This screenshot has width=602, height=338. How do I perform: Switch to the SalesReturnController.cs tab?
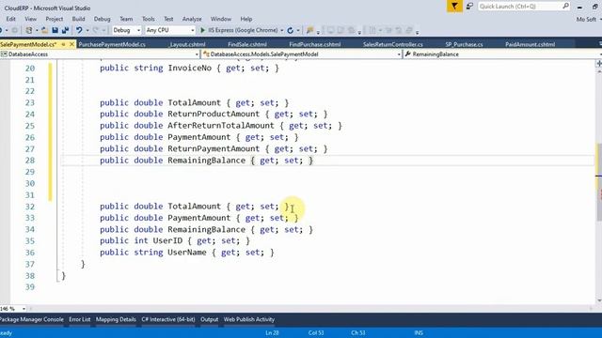click(x=393, y=44)
